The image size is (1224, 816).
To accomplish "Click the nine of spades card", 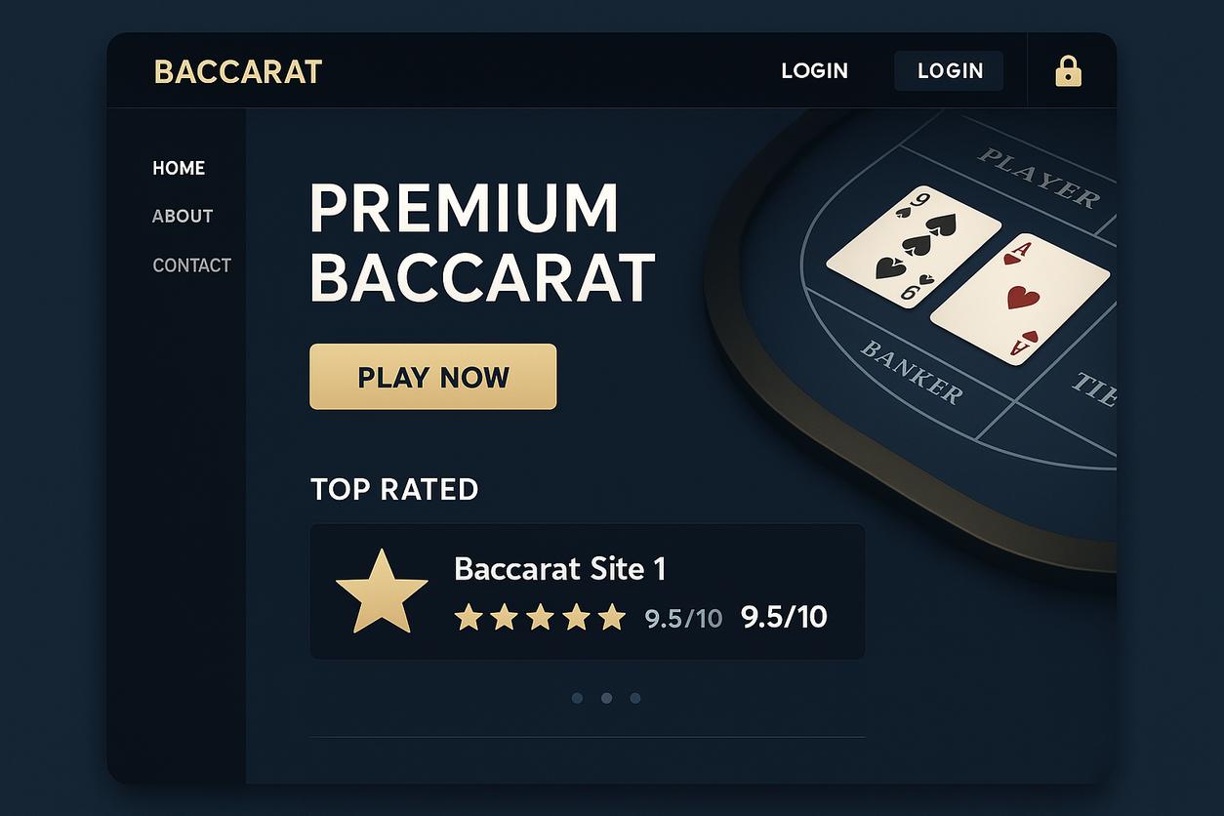I will click(913, 247).
